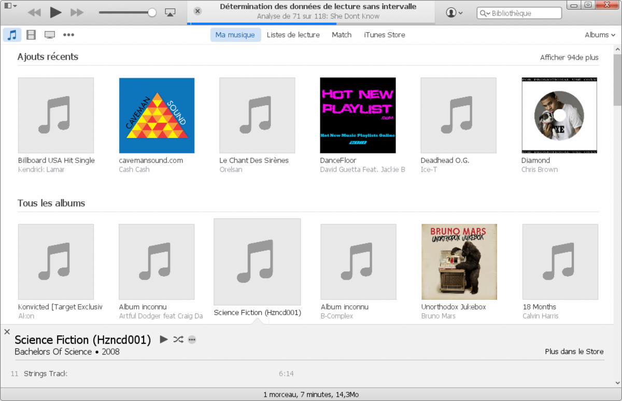Click the 6:14 track duration
Image resolution: width=622 pixels, height=401 pixels.
(286, 374)
